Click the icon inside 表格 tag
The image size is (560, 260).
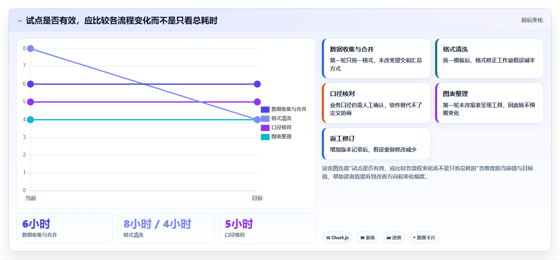[x=363, y=238]
